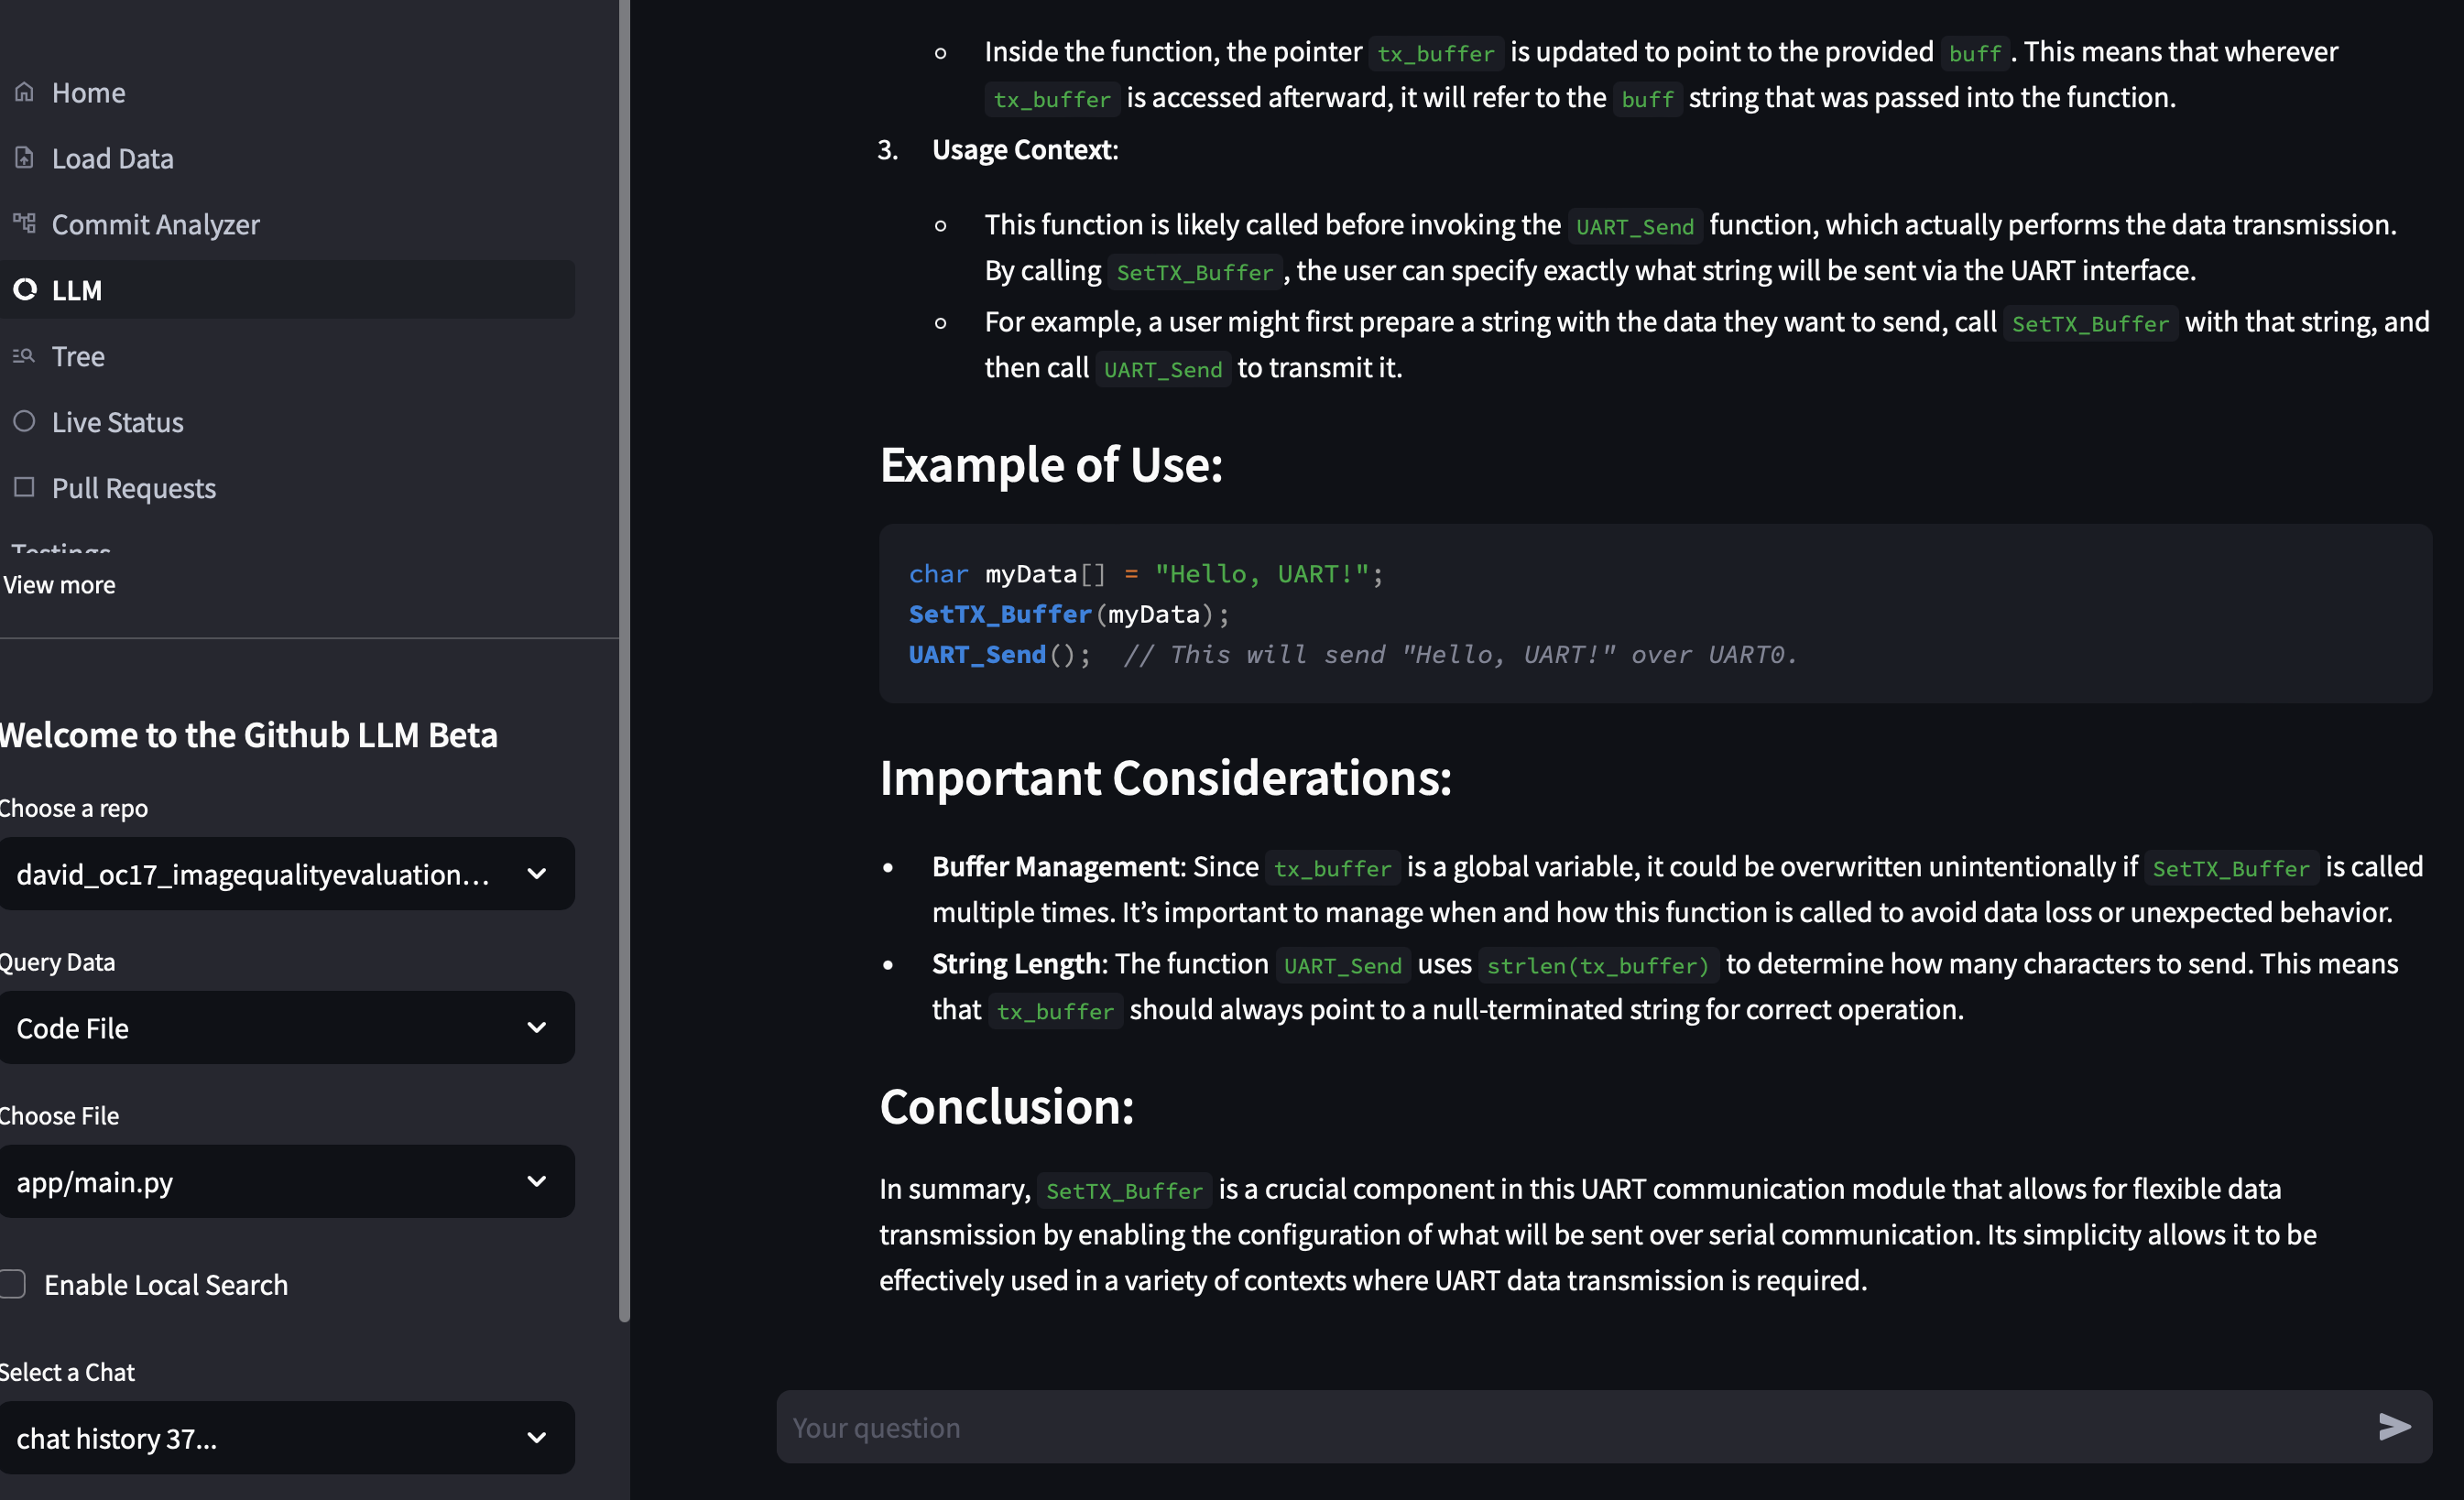Open the Commit Analyzer page
This screenshot has width=2464, height=1500.
(x=155, y=224)
